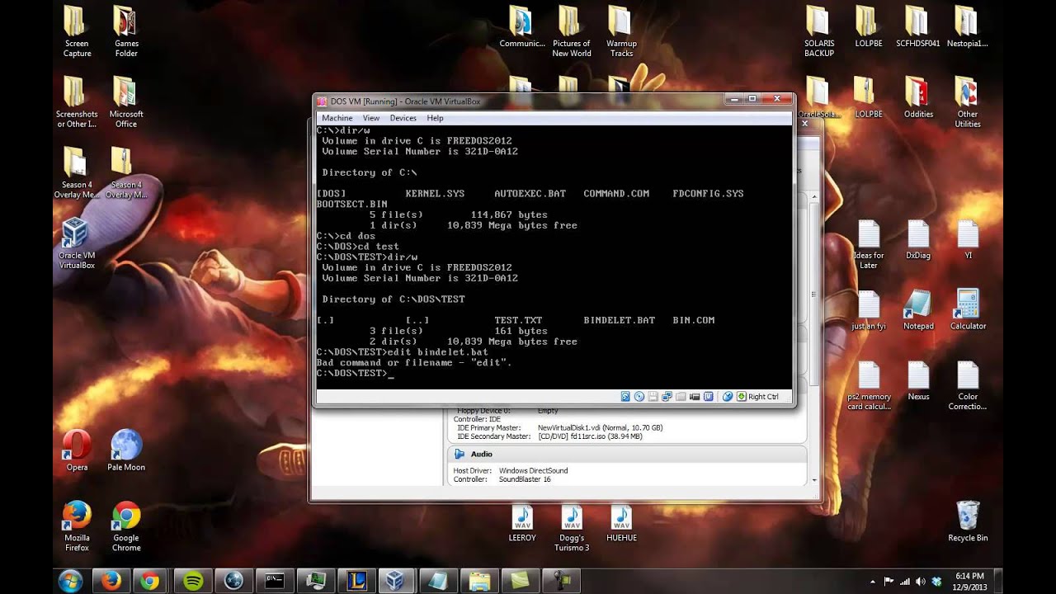This screenshot has height=594, width=1056.
Task: Select the Microsoft Office folder
Action: pos(126,102)
